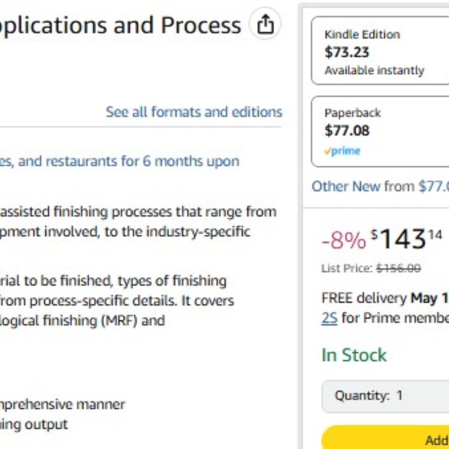The height and width of the screenshot is (449, 449).
Task: Open See all formats and editions
Action: (194, 112)
